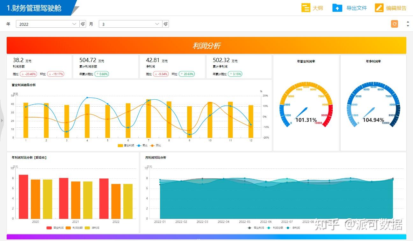Screen dimensions: 413x241
Task: Click the month 9 bar in trend chart
Action: (x=189, y=122)
